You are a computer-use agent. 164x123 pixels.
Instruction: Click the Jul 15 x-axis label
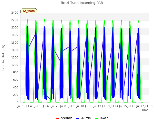pyautogui.click(x=123, y=106)
